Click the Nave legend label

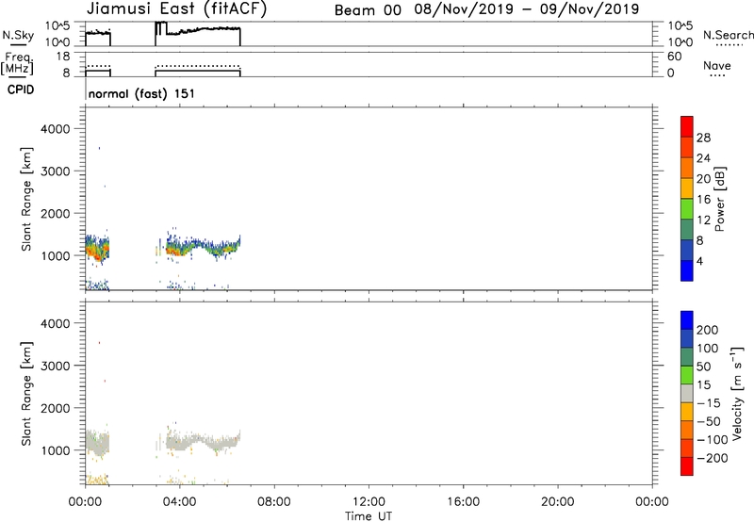pos(716,66)
